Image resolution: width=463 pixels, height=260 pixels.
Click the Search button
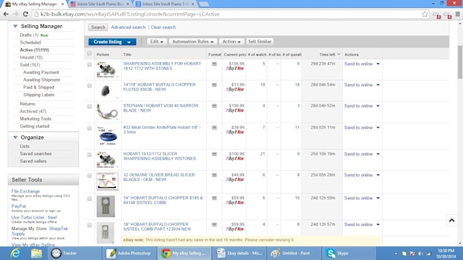[98, 27]
